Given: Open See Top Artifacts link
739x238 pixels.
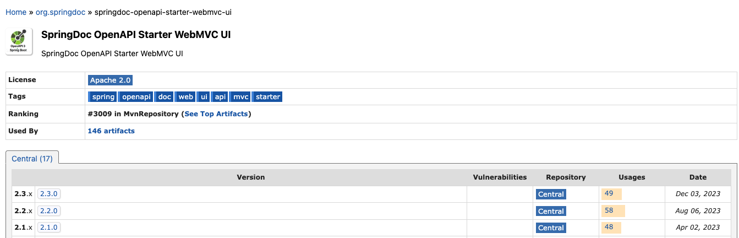Looking at the screenshot, I should click(216, 114).
